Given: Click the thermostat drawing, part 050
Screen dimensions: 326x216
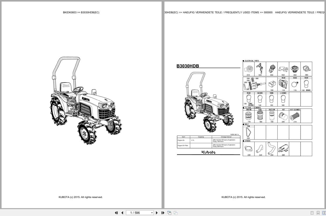Looking at the screenshot, I should pyautogui.click(x=295, y=69).
